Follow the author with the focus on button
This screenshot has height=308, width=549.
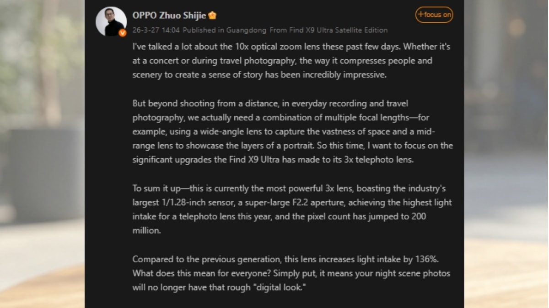point(434,15)
